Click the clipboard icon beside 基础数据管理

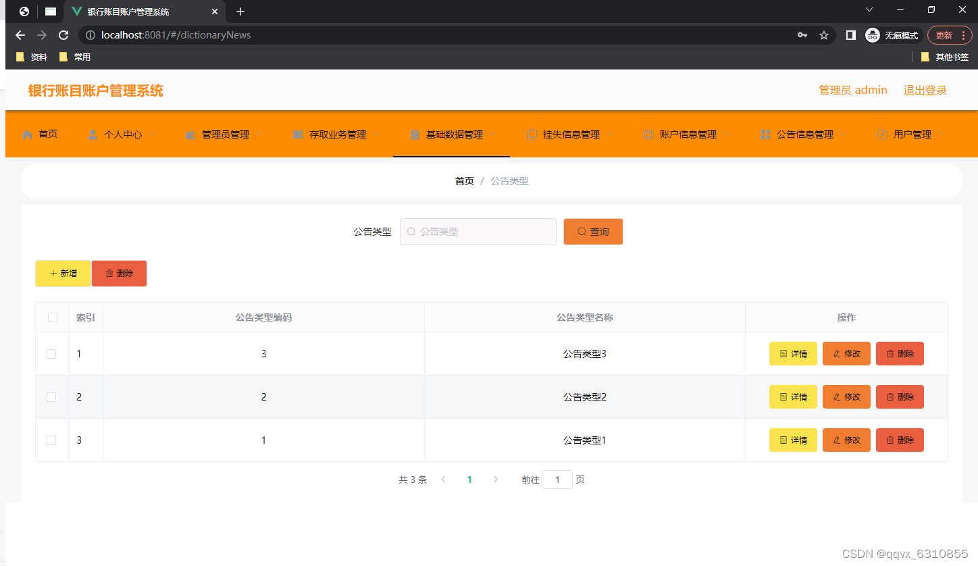[x=415, y=134]
